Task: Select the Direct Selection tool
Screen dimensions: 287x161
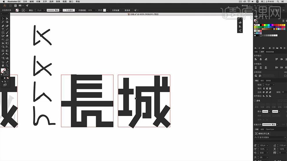Action: tap(7, 18)
